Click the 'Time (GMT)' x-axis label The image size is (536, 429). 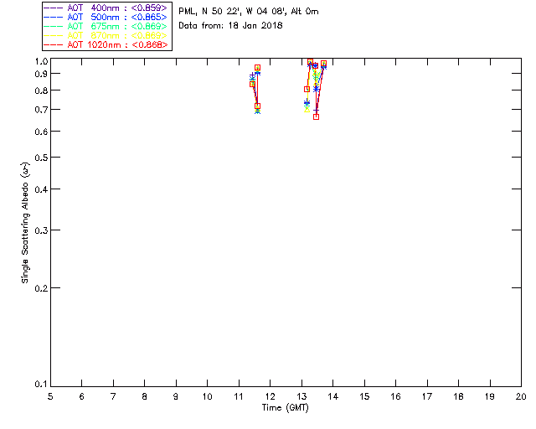click(286, 408)
